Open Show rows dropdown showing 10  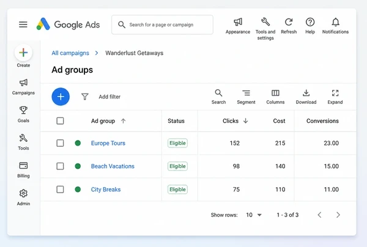[x=254, y=215]
